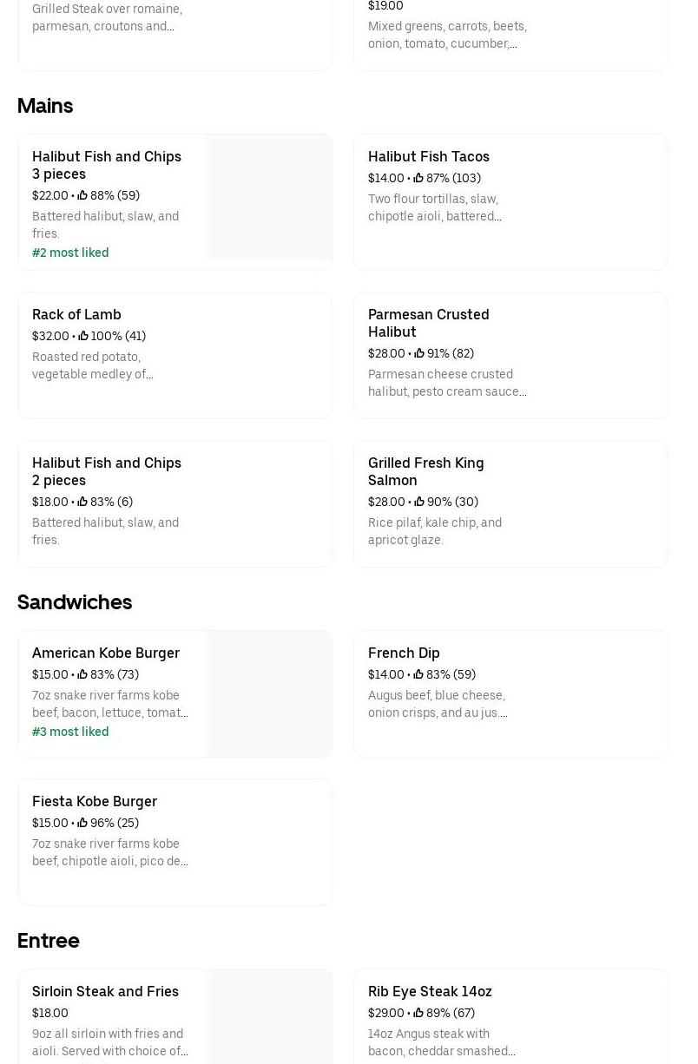Click thumbs-up icon next to French Dip rating

point(418,674)
